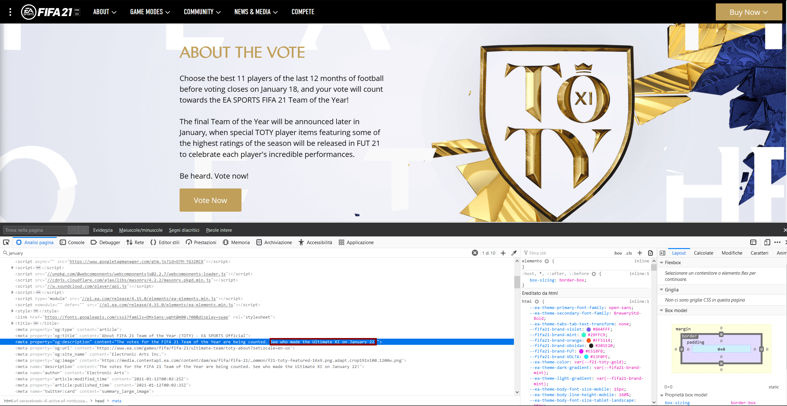The height and width of the screenshot is (406, 787).
Task: Select the meta breadcrumb item
Action: coord(116,401)
